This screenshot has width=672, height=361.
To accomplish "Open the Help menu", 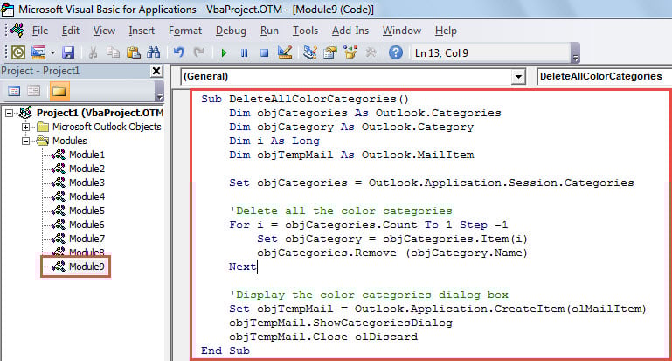I will [x=446, y=31].
